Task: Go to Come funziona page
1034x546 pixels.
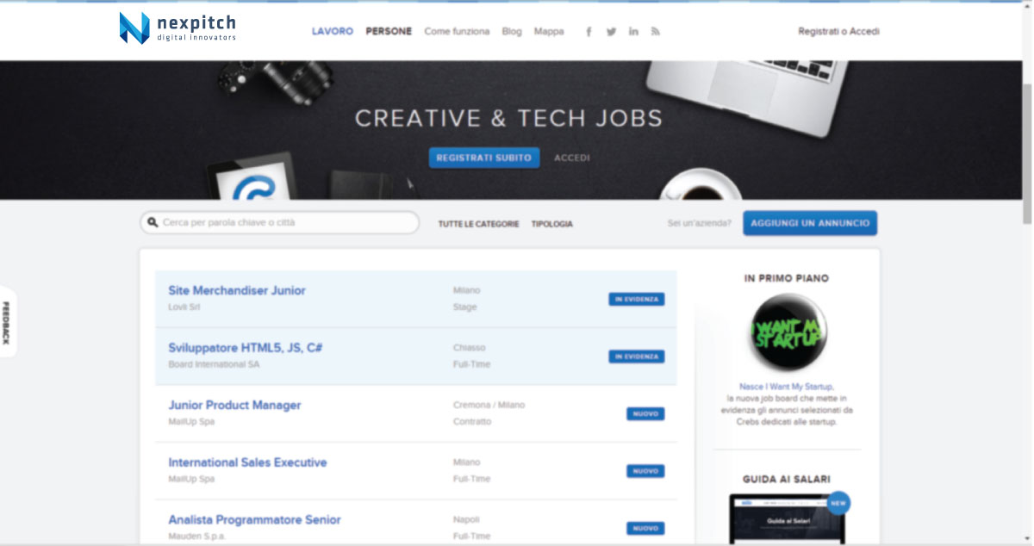Action: point(457,31)
